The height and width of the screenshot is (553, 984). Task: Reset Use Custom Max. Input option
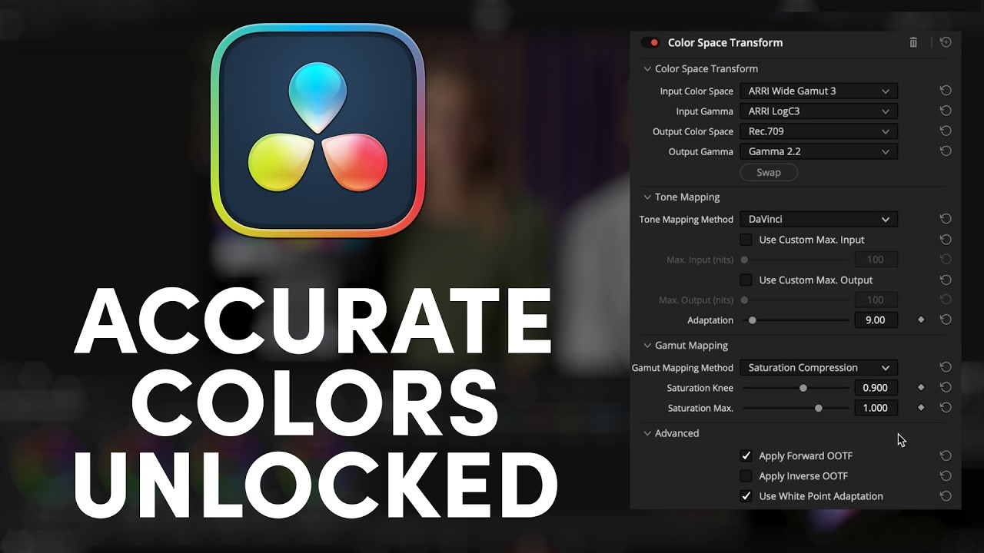coord(946,240)
